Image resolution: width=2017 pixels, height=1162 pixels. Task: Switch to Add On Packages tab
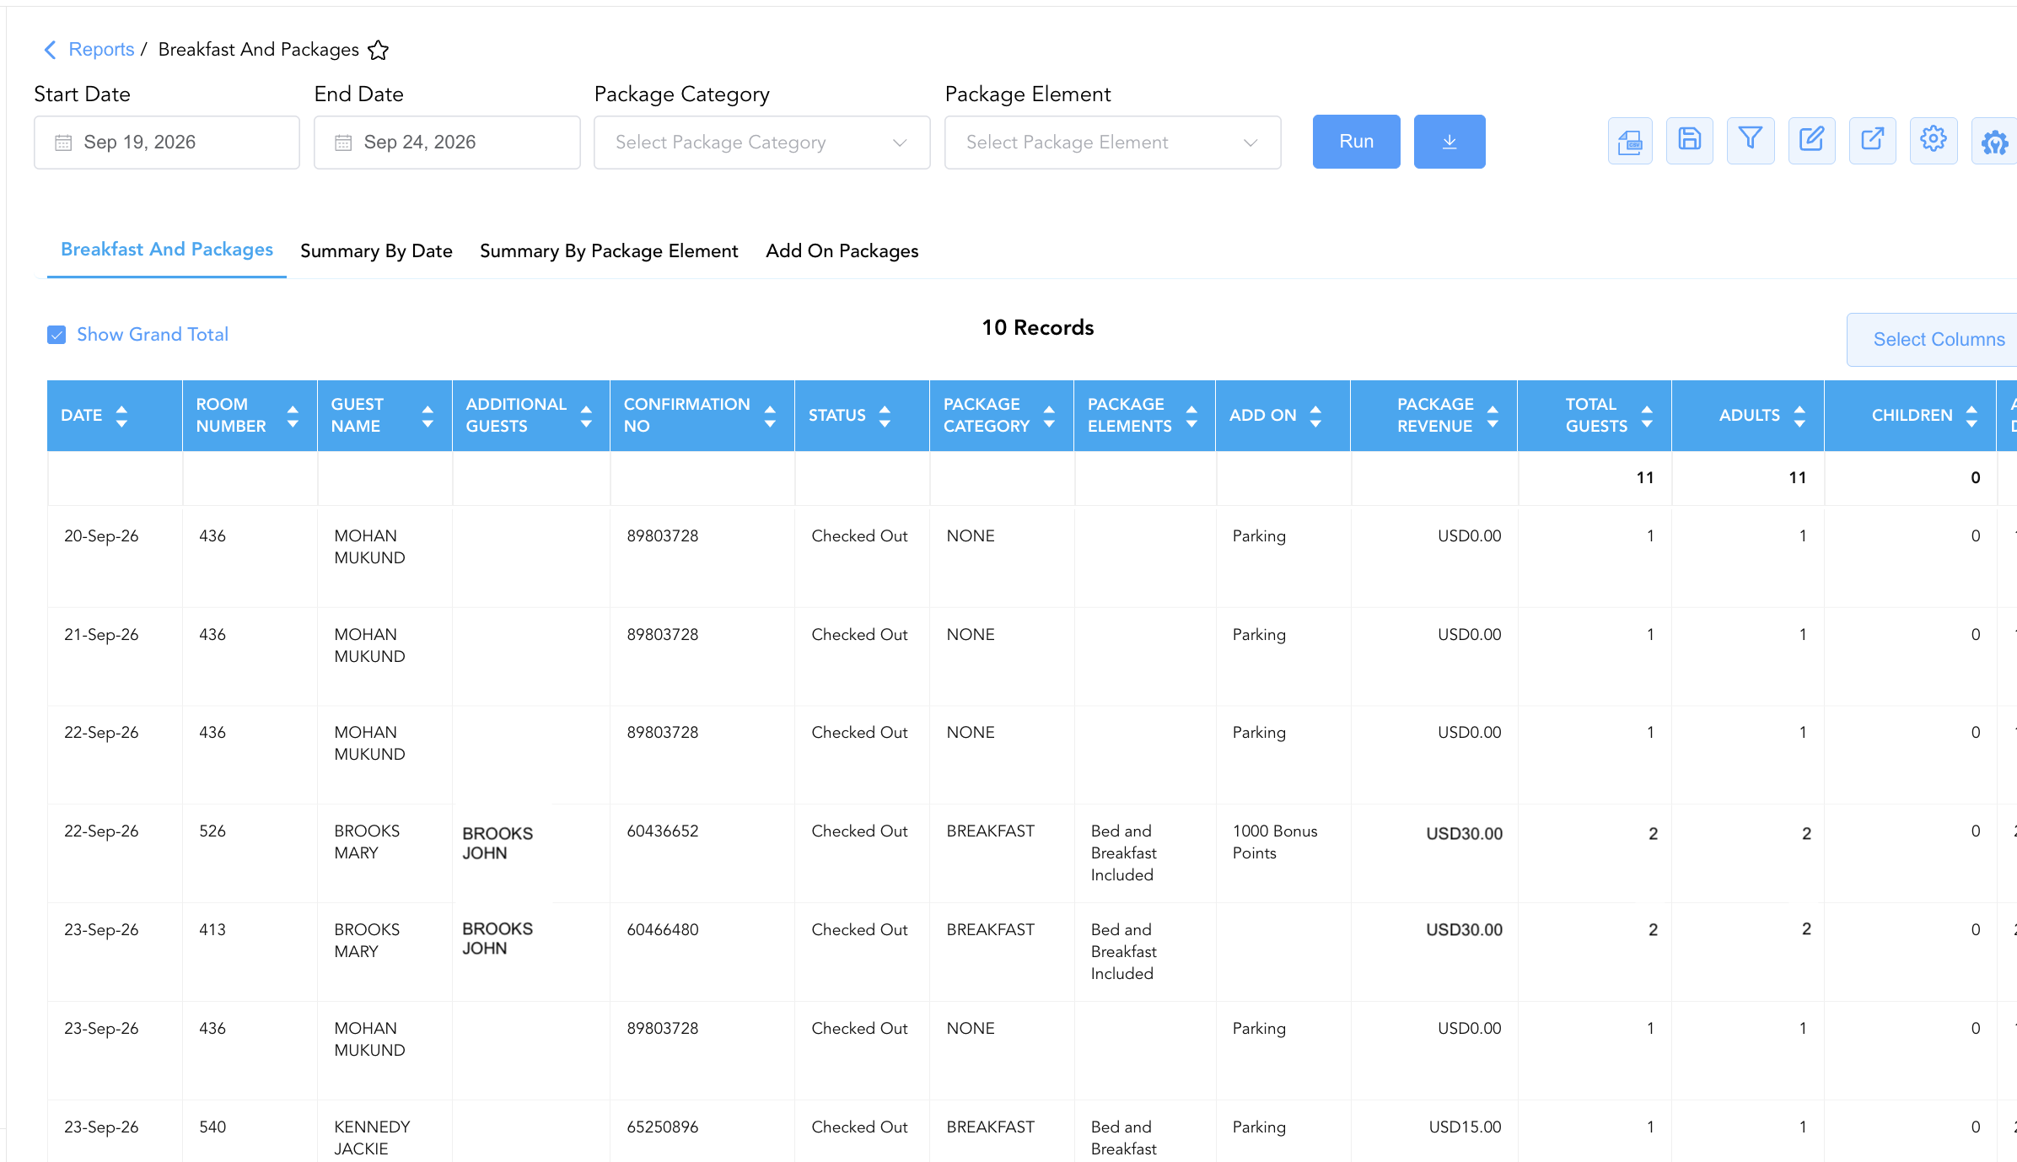(x=842, y=251)
